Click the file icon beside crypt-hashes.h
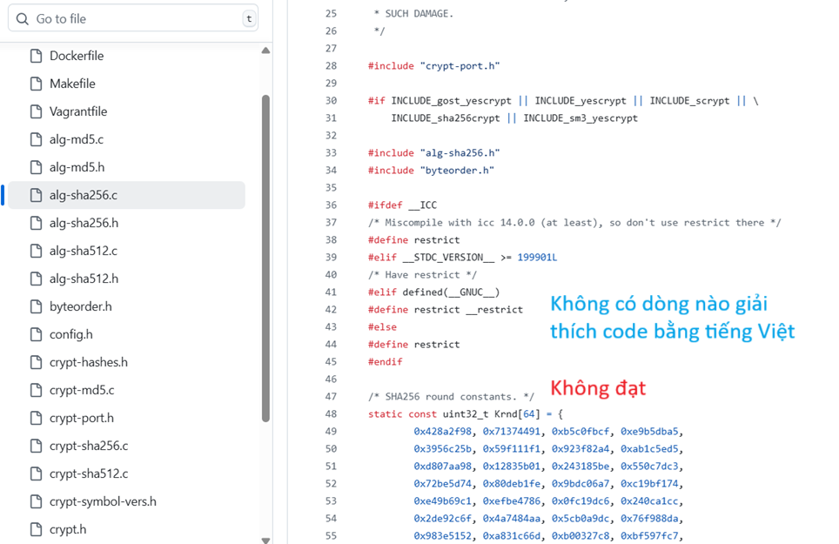Image resolution: width=839 pixels, height=544 pixels. [x=36, y=361]
